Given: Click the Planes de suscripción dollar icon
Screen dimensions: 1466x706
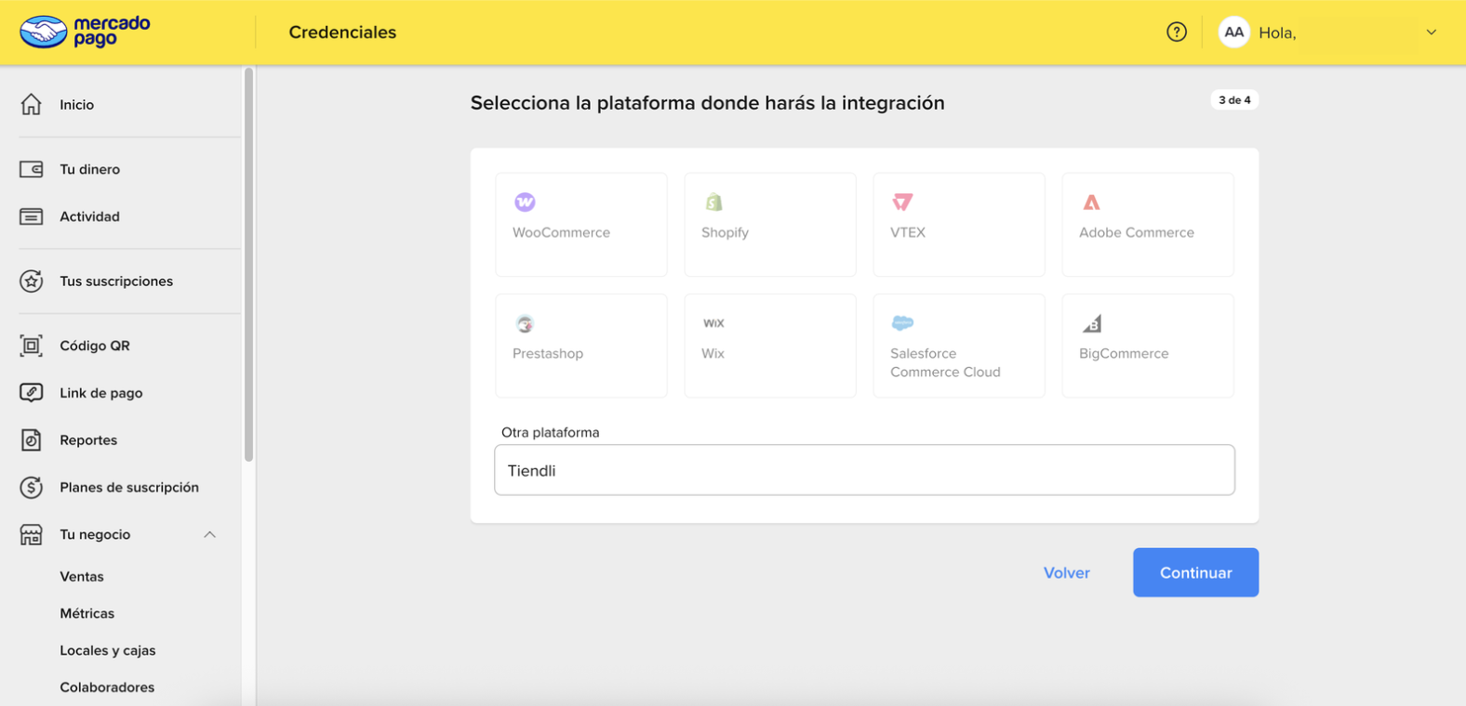Looking at the screenshot, I should click(32, 487).
